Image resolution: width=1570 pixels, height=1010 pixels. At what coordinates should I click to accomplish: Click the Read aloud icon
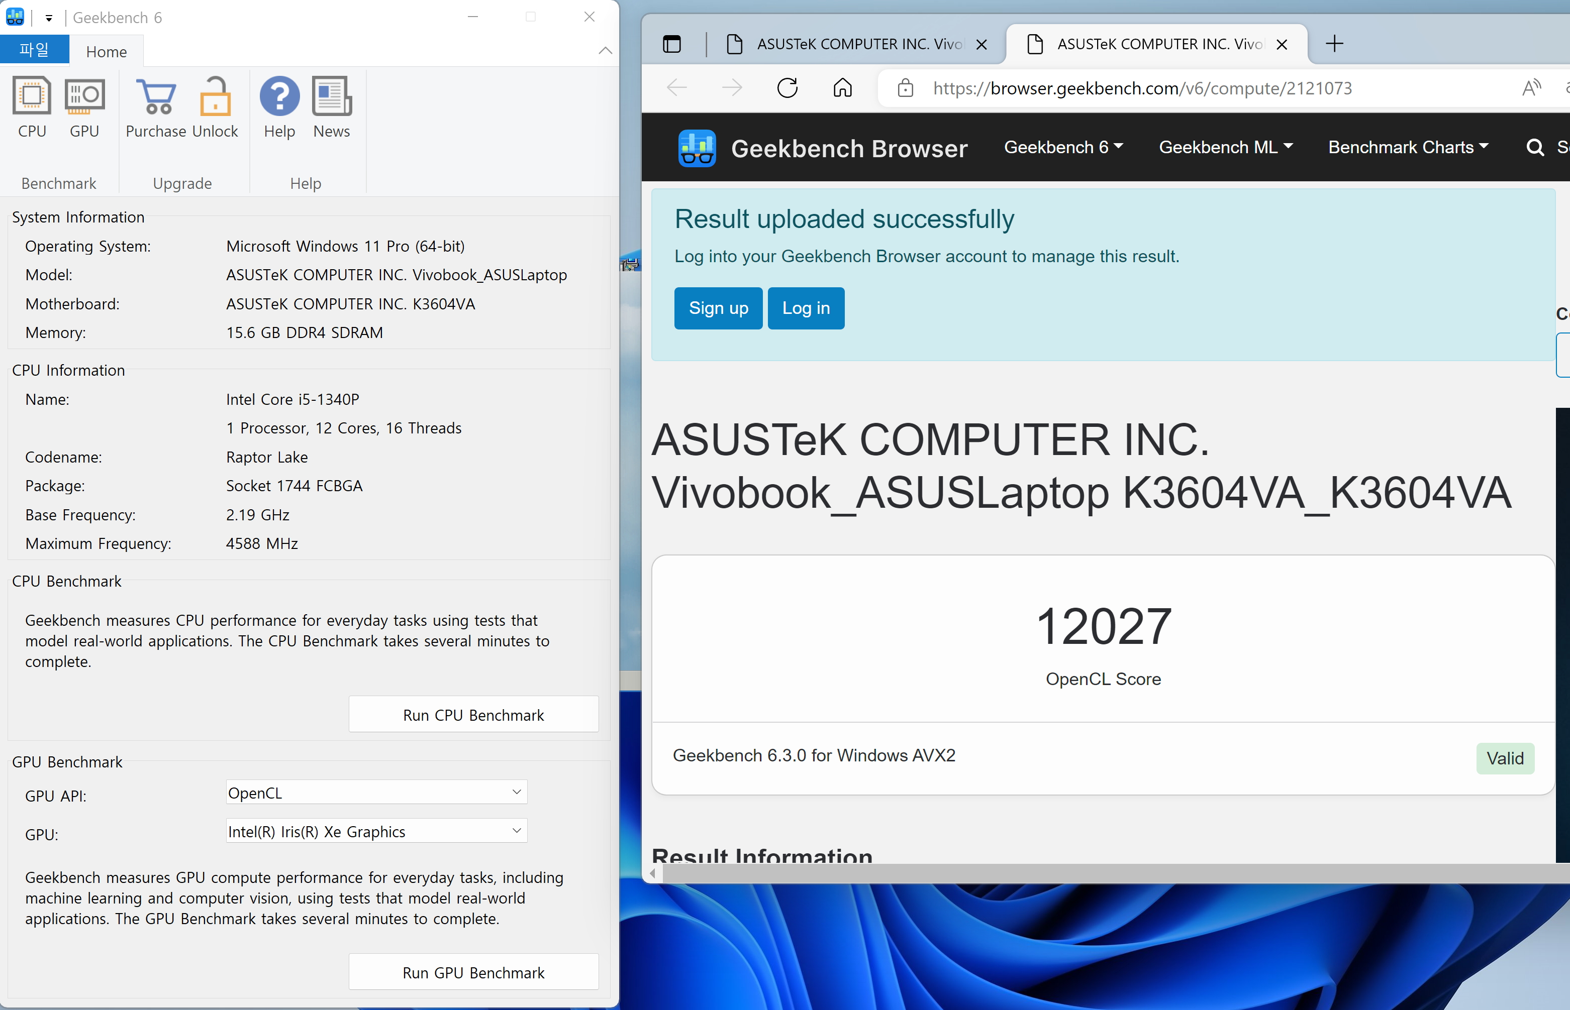pyautogui.click(x=1531, y=87)
